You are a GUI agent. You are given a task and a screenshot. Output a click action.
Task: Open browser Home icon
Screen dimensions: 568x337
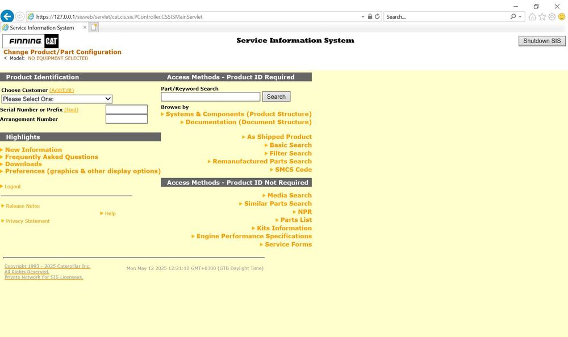click(532, 16)
